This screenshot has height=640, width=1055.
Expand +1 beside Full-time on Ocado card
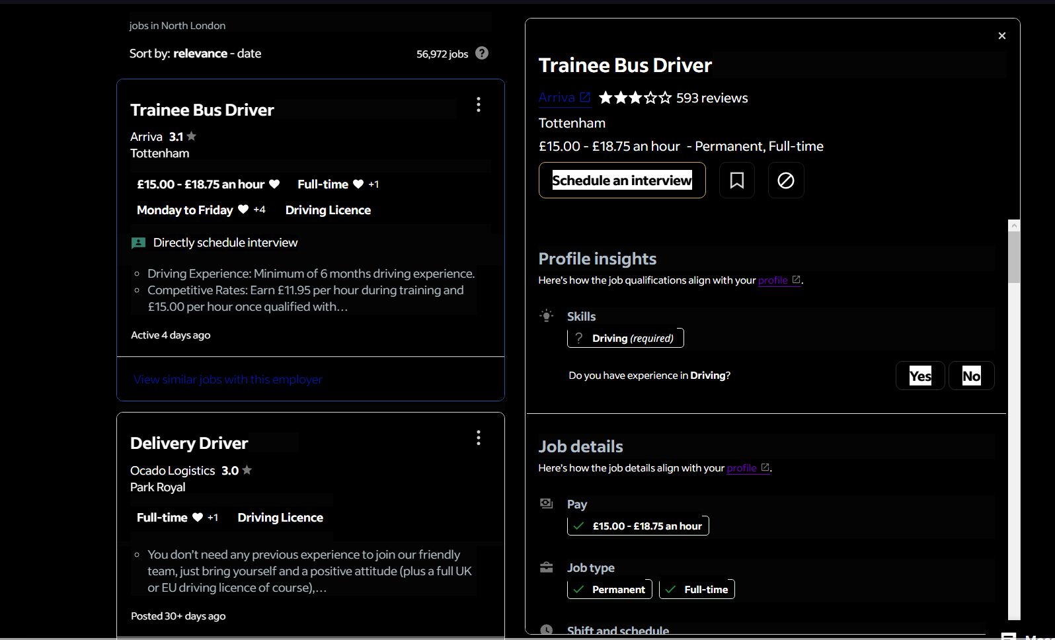tap(213, 518)
